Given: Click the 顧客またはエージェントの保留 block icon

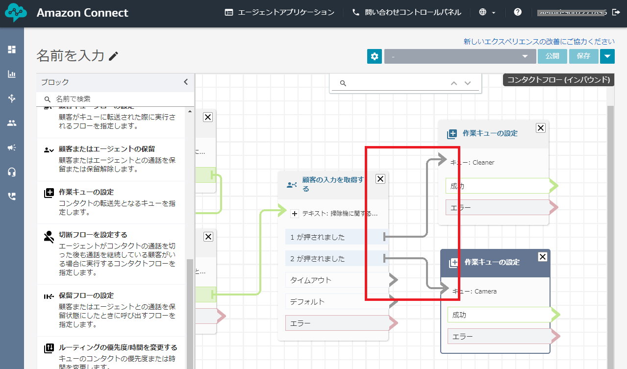Looking at the screenshot, I should click(x=49, y=150).
